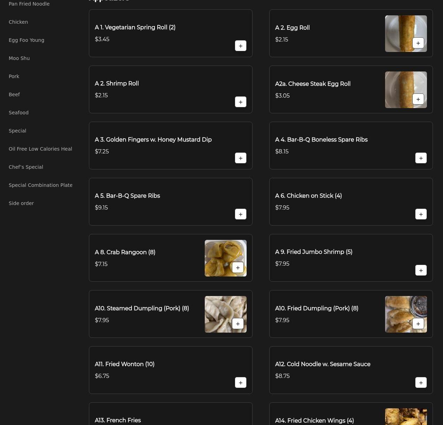Screen dimensions: 443x425
Task: Click the $6.75 price of Fried Wonton
Action: click(102, 376)
